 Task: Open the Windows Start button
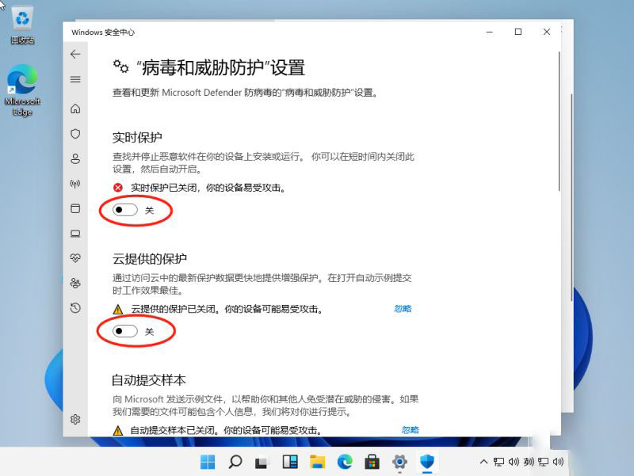point(208,462)
